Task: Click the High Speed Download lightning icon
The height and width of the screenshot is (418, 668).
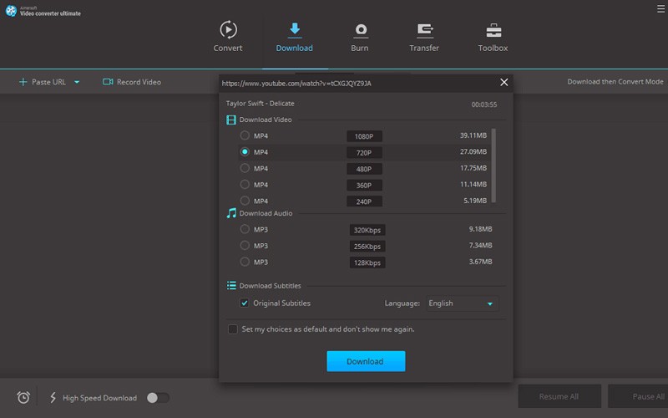Action: click(x=53, y=398)
